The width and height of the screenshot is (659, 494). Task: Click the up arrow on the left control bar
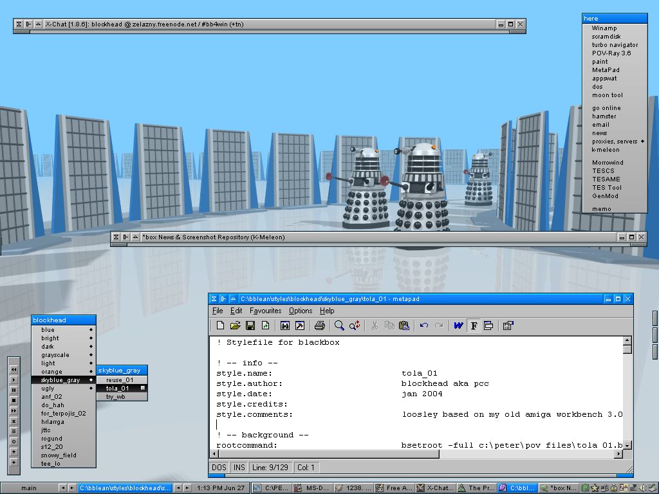point(14,452)
